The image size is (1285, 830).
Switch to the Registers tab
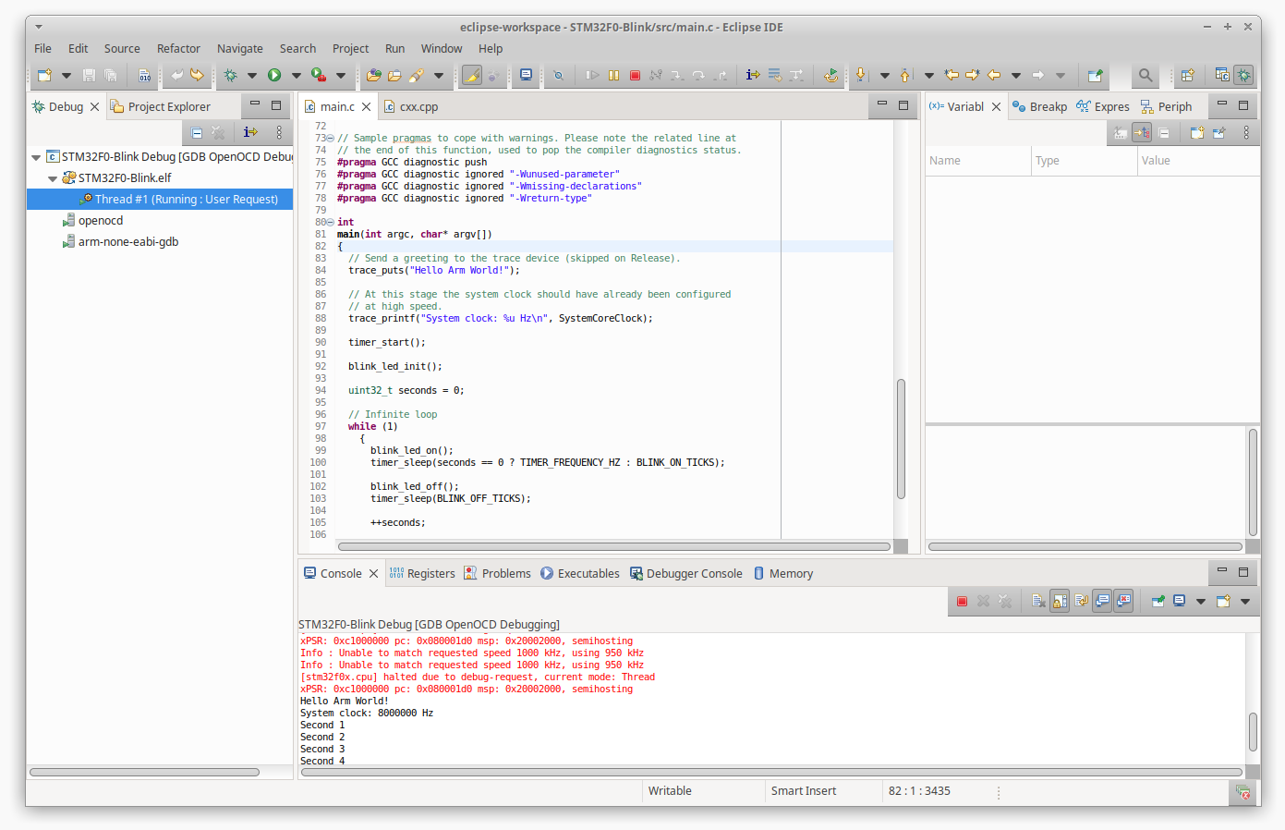422,573
